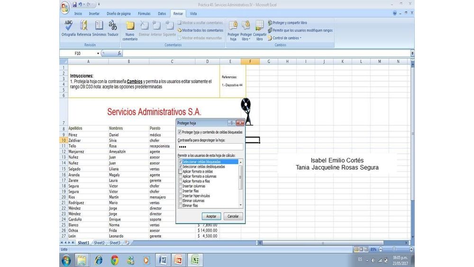Click the zoom slider in status bar
474x267 pixels.
coord(393,249)
